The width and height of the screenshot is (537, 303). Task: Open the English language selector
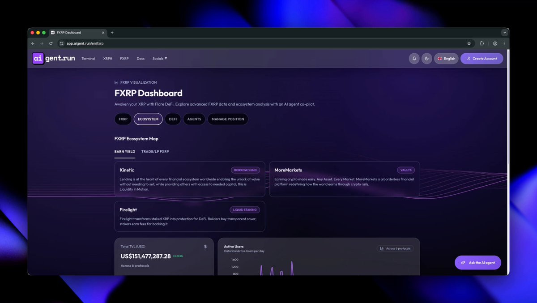tap(446, 59)
